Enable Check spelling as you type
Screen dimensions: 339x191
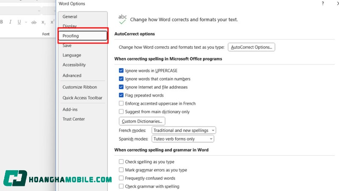click(x=121, y=162)
